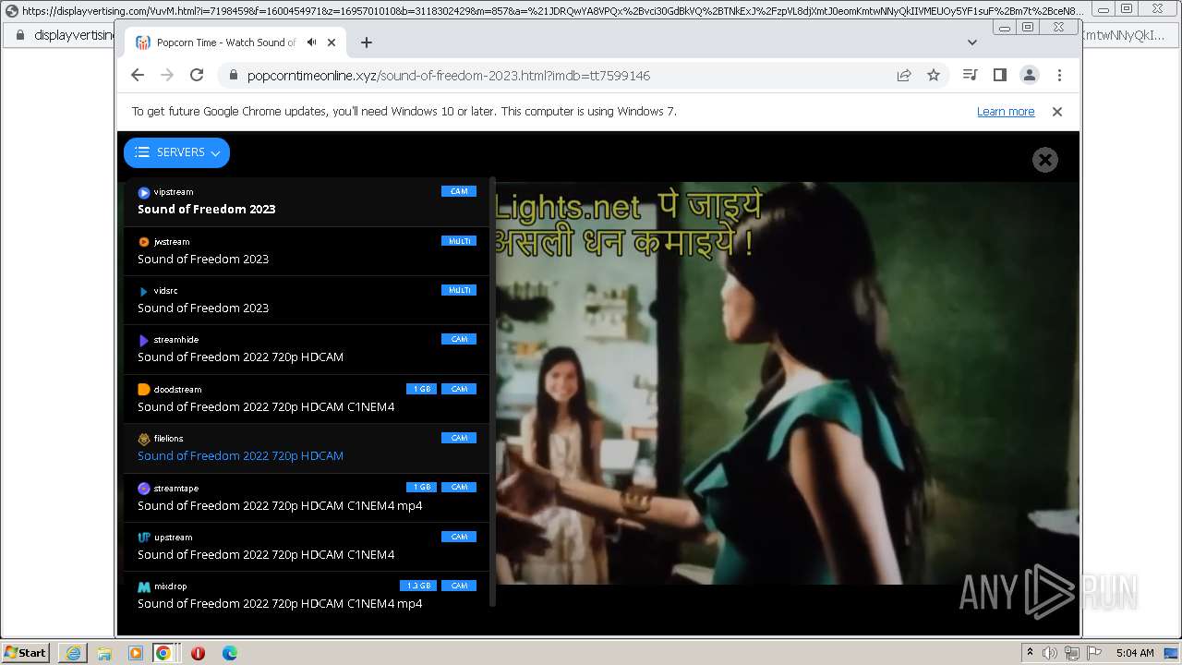Share this page icon in address bar
The width and height of the screenshot is (1182, 665).
coord(904,76)
